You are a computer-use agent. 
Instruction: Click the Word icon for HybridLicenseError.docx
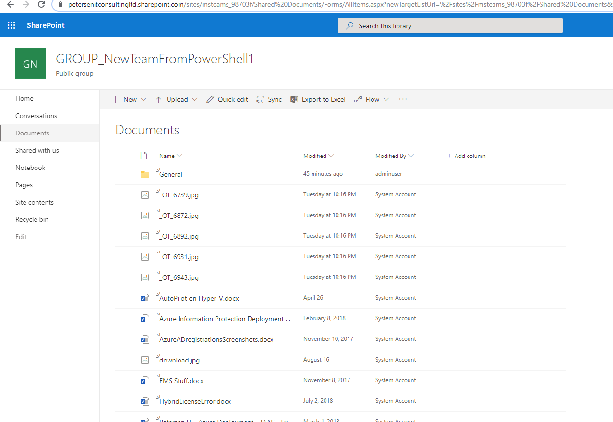point(144,401)
